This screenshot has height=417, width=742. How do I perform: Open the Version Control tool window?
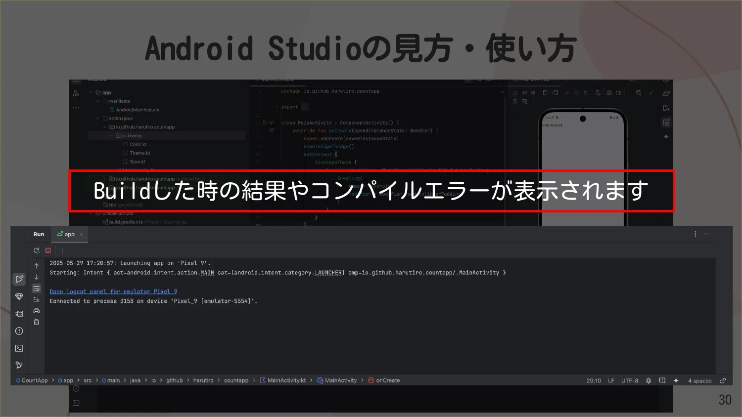pos(19,365)
